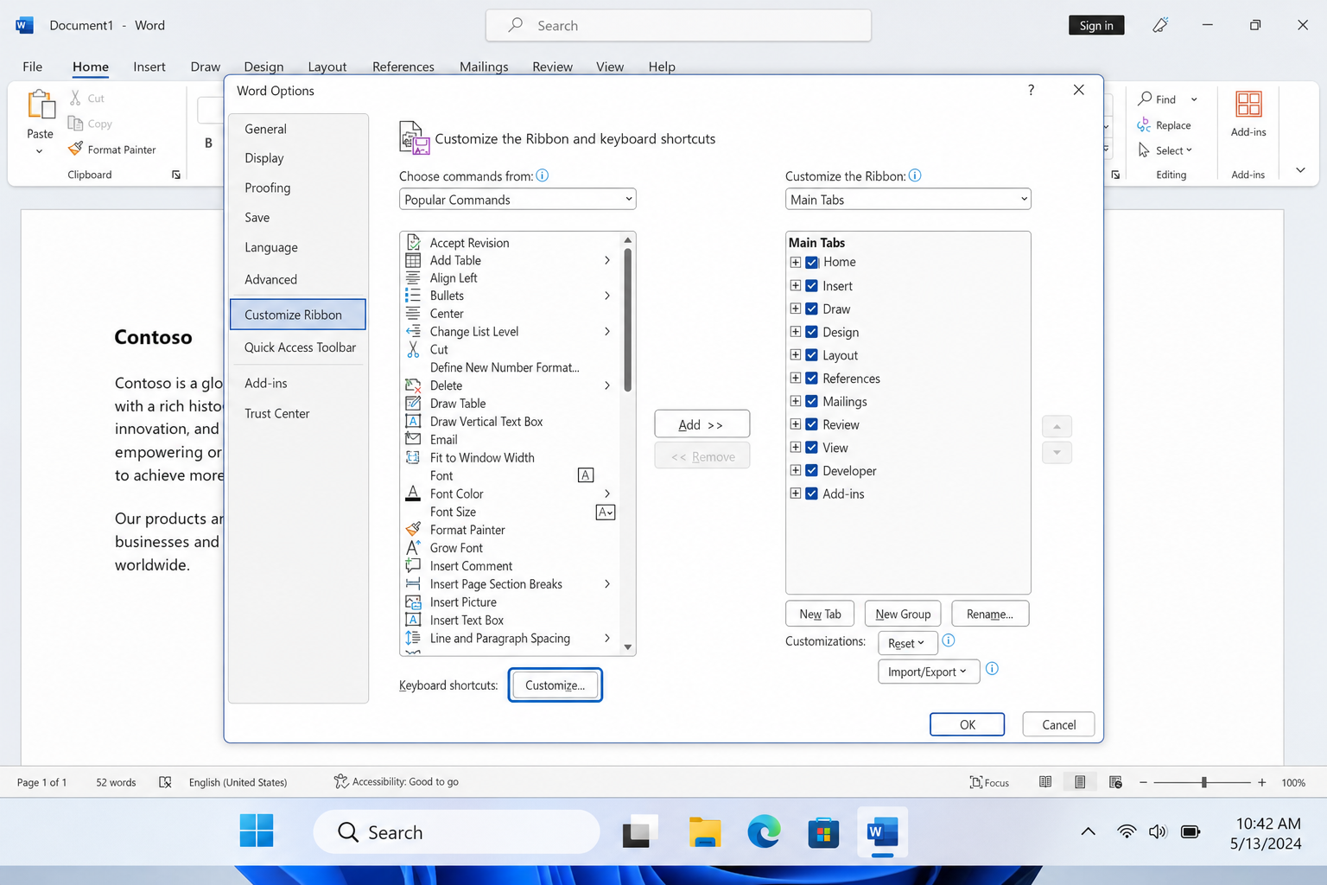
Task: Disable the Developer tab checkbox
Action: pyautogui.click(x=812, y=470)
